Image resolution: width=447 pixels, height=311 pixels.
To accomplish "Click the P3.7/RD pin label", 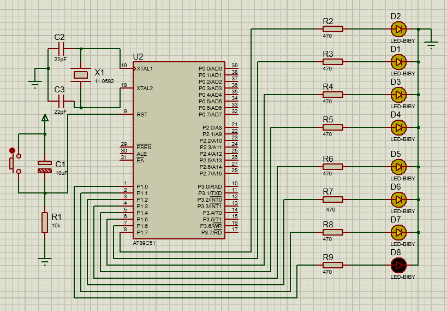I will [x=212, y=232].
